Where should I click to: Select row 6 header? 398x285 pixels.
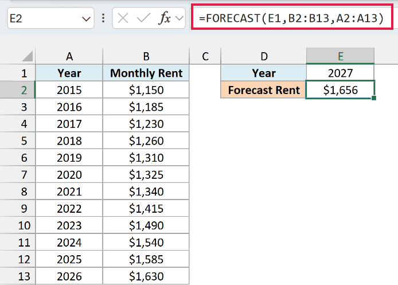18,158
